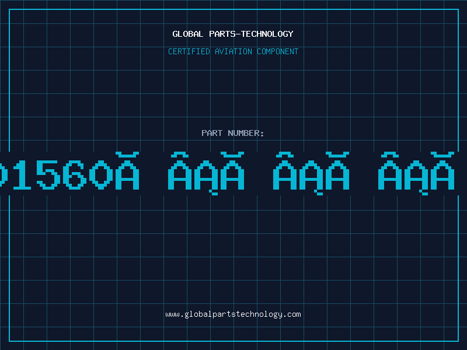Click the CERTIFIED AVIATION COMPONENT subtitle

click(233, 51)
